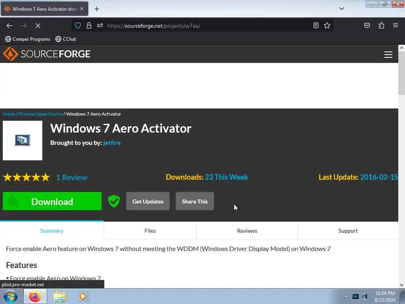Open the Creeper Programs bookmark

(28, 39)
